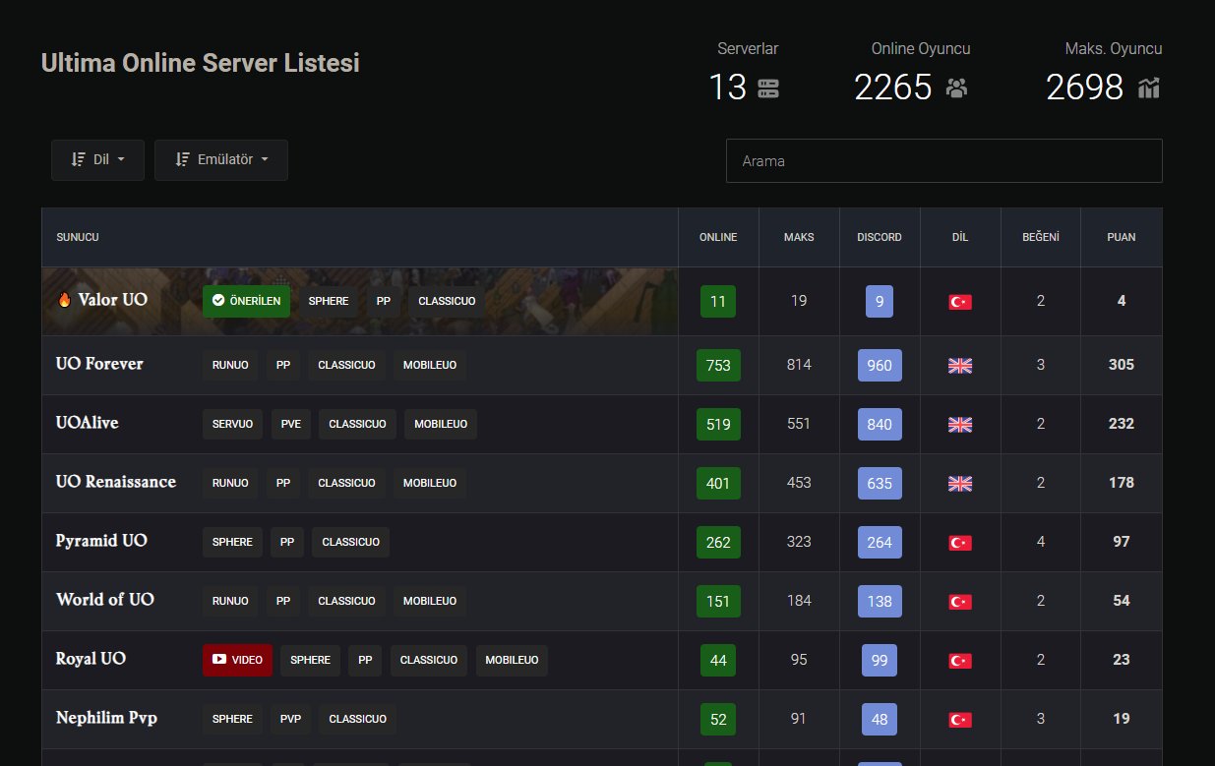Click the online players people icon

(956, 88)
